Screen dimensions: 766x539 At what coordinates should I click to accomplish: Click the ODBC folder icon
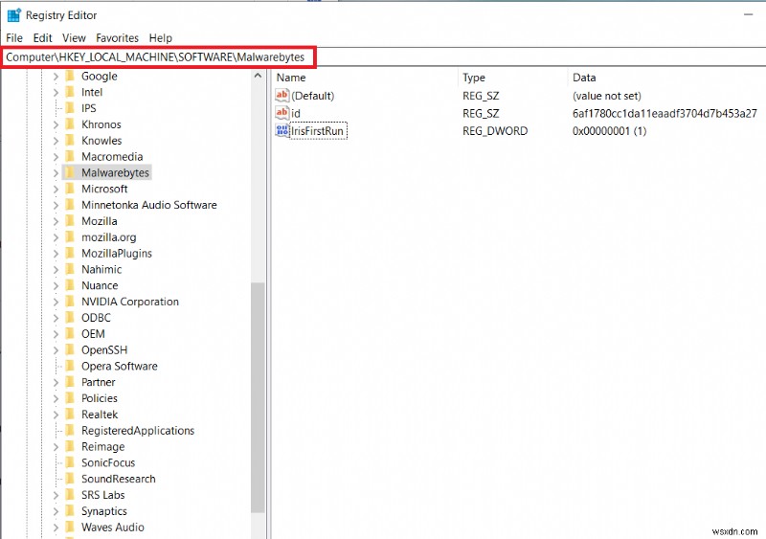70,318
